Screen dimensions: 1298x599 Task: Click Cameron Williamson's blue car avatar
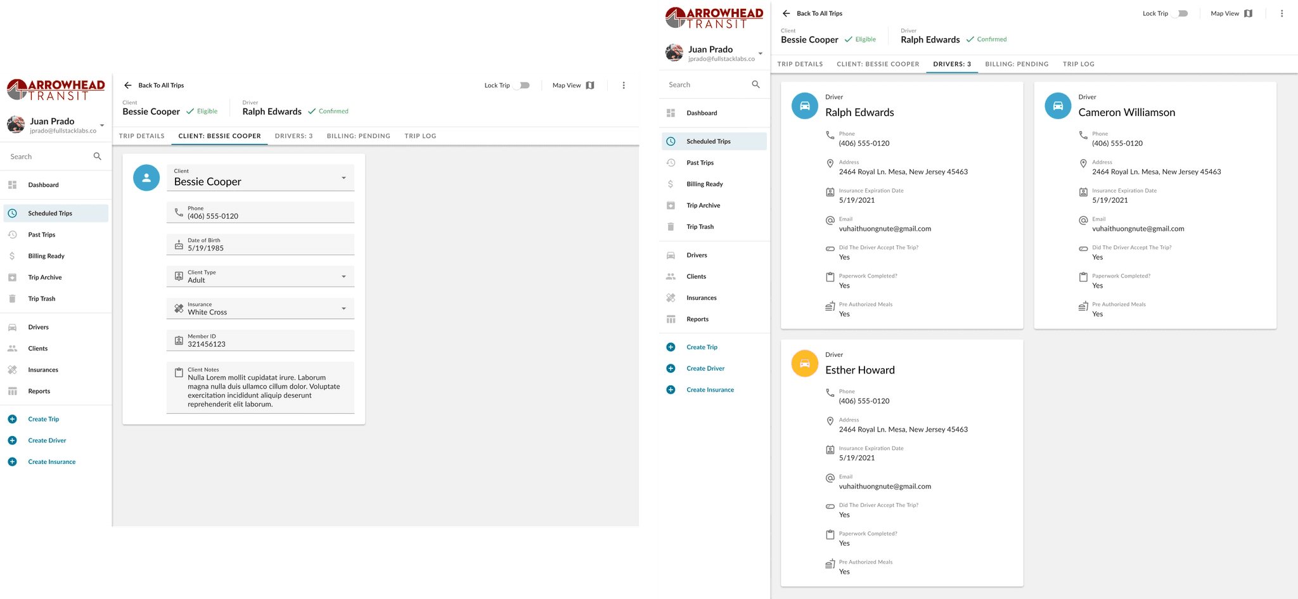(1058, 106)
